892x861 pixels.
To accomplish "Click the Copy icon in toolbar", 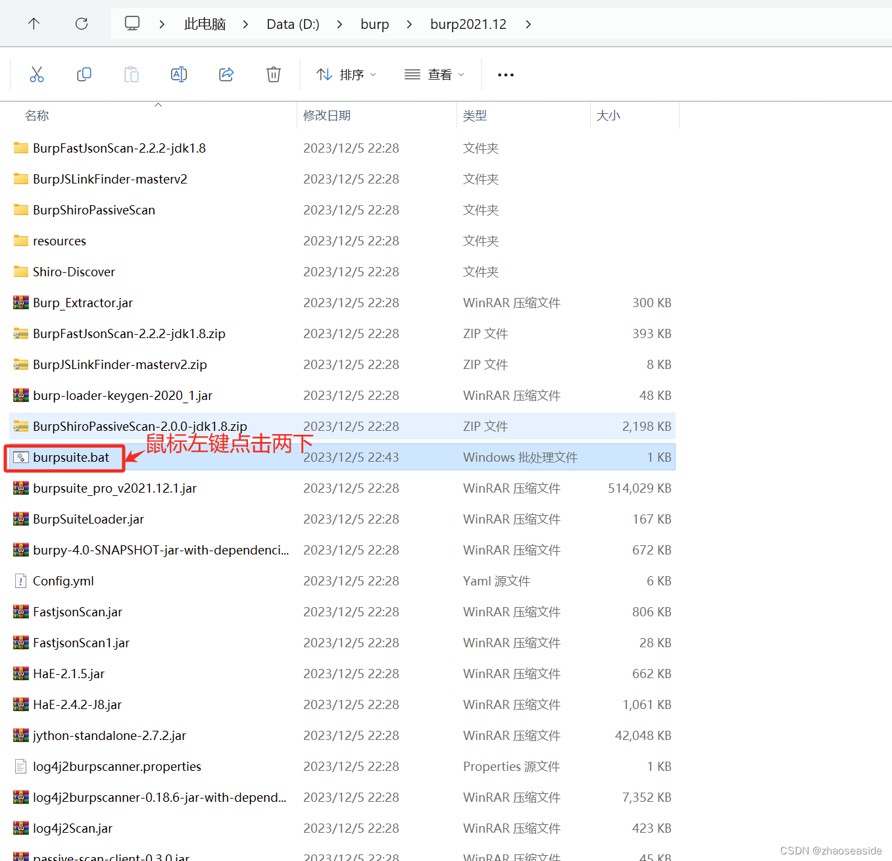I will [84, 74].
